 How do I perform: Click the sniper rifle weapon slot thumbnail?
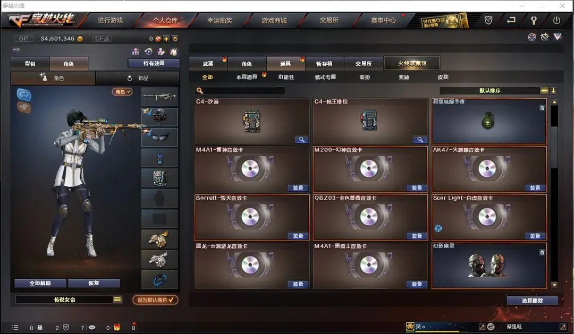[159, 97]
